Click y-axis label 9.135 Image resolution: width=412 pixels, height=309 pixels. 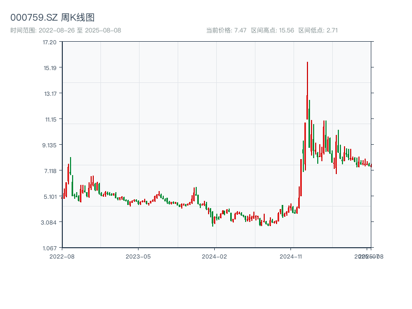49,145
